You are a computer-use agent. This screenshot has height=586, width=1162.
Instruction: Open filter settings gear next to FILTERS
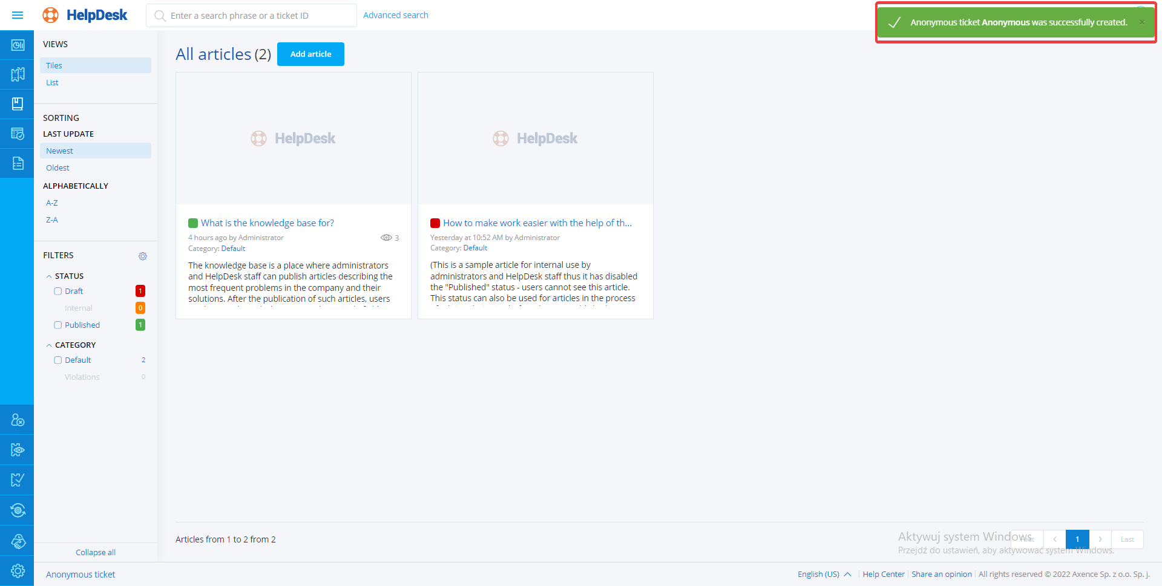[x=143, y=256]
